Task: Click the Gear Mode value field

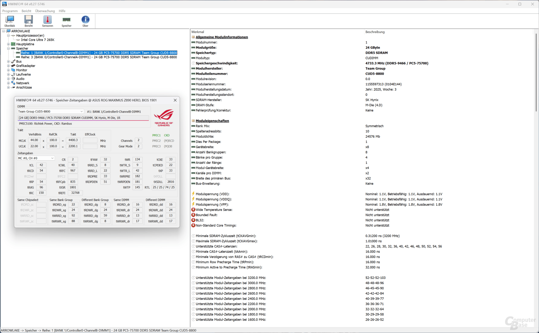Action: point(138,146)
